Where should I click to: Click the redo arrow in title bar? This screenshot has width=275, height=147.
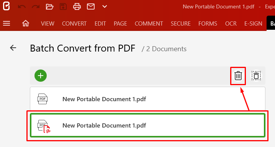36,7
